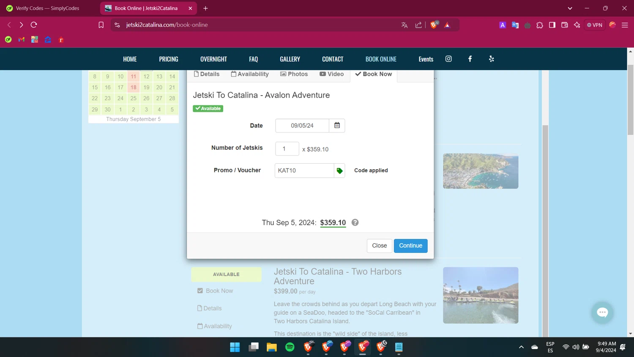Open the browser extensions puzzle icon
Viewport: 634px width, 357px height.
[x=540, y=25]
